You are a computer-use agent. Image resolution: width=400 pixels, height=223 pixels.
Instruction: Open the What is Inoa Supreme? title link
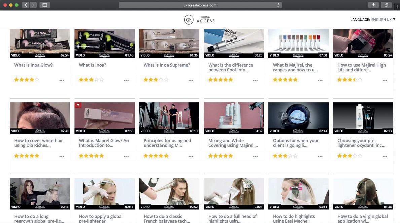[167, 65]
